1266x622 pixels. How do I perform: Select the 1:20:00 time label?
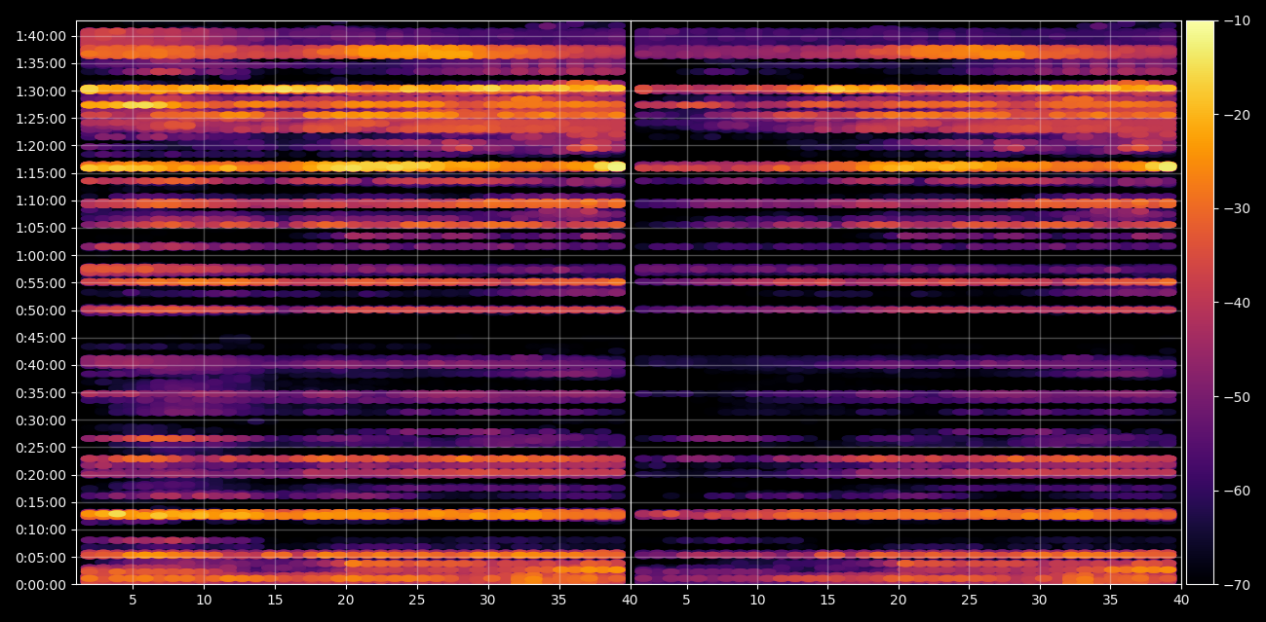point(41,146)
